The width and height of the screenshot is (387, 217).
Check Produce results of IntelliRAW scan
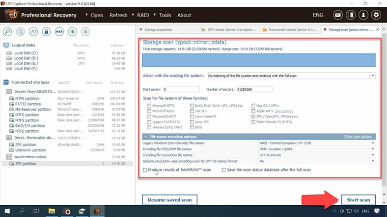(x=145, y=170)
